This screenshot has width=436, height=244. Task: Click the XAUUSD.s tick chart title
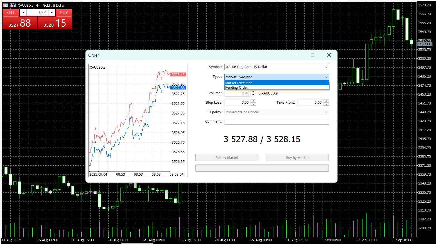[97, 67]
